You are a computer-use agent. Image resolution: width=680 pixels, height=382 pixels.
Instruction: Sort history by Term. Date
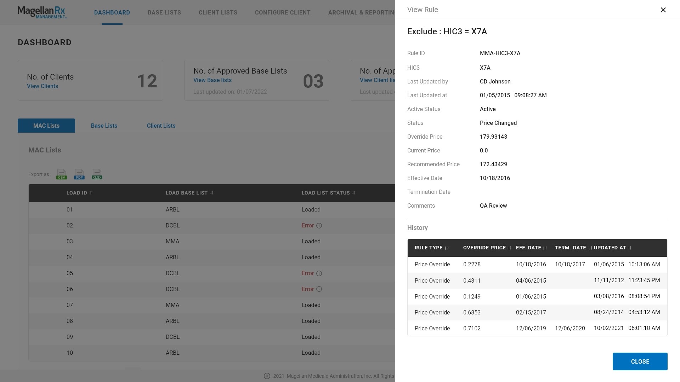click(x=590, y=248)
